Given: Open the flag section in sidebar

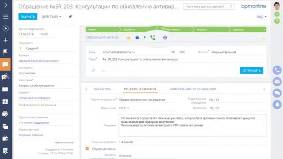Looking at the screenshot, I should (5, 52).
